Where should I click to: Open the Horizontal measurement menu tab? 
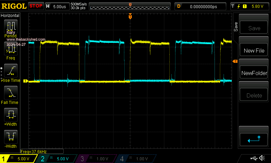click(10, 16)
